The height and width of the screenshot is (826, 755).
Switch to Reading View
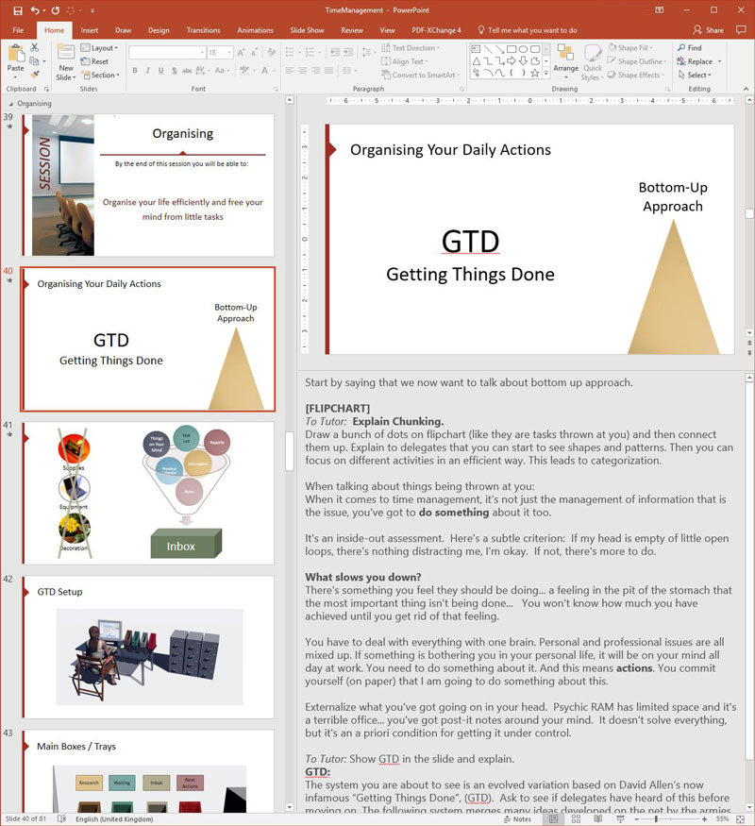click(x=598, y=819)
